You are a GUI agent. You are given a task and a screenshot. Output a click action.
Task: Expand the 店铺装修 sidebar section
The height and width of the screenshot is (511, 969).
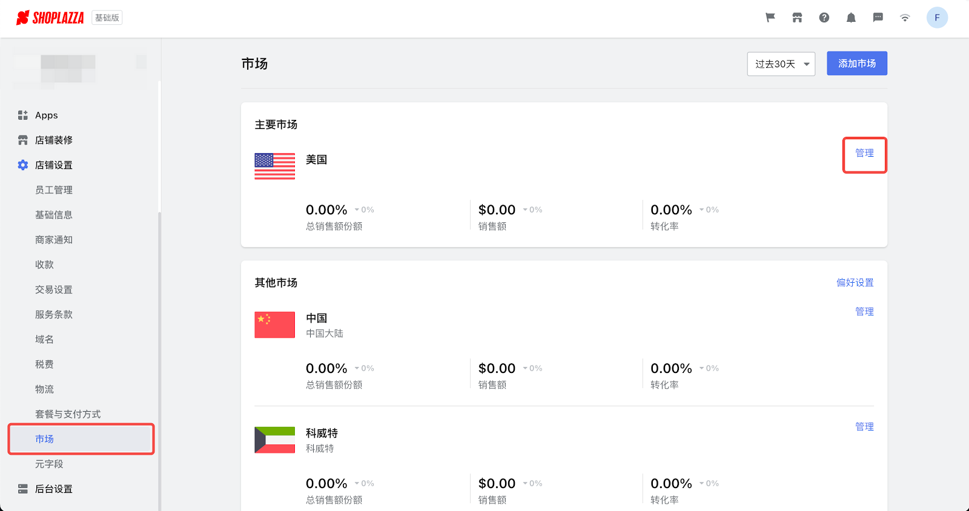(53, 140)
